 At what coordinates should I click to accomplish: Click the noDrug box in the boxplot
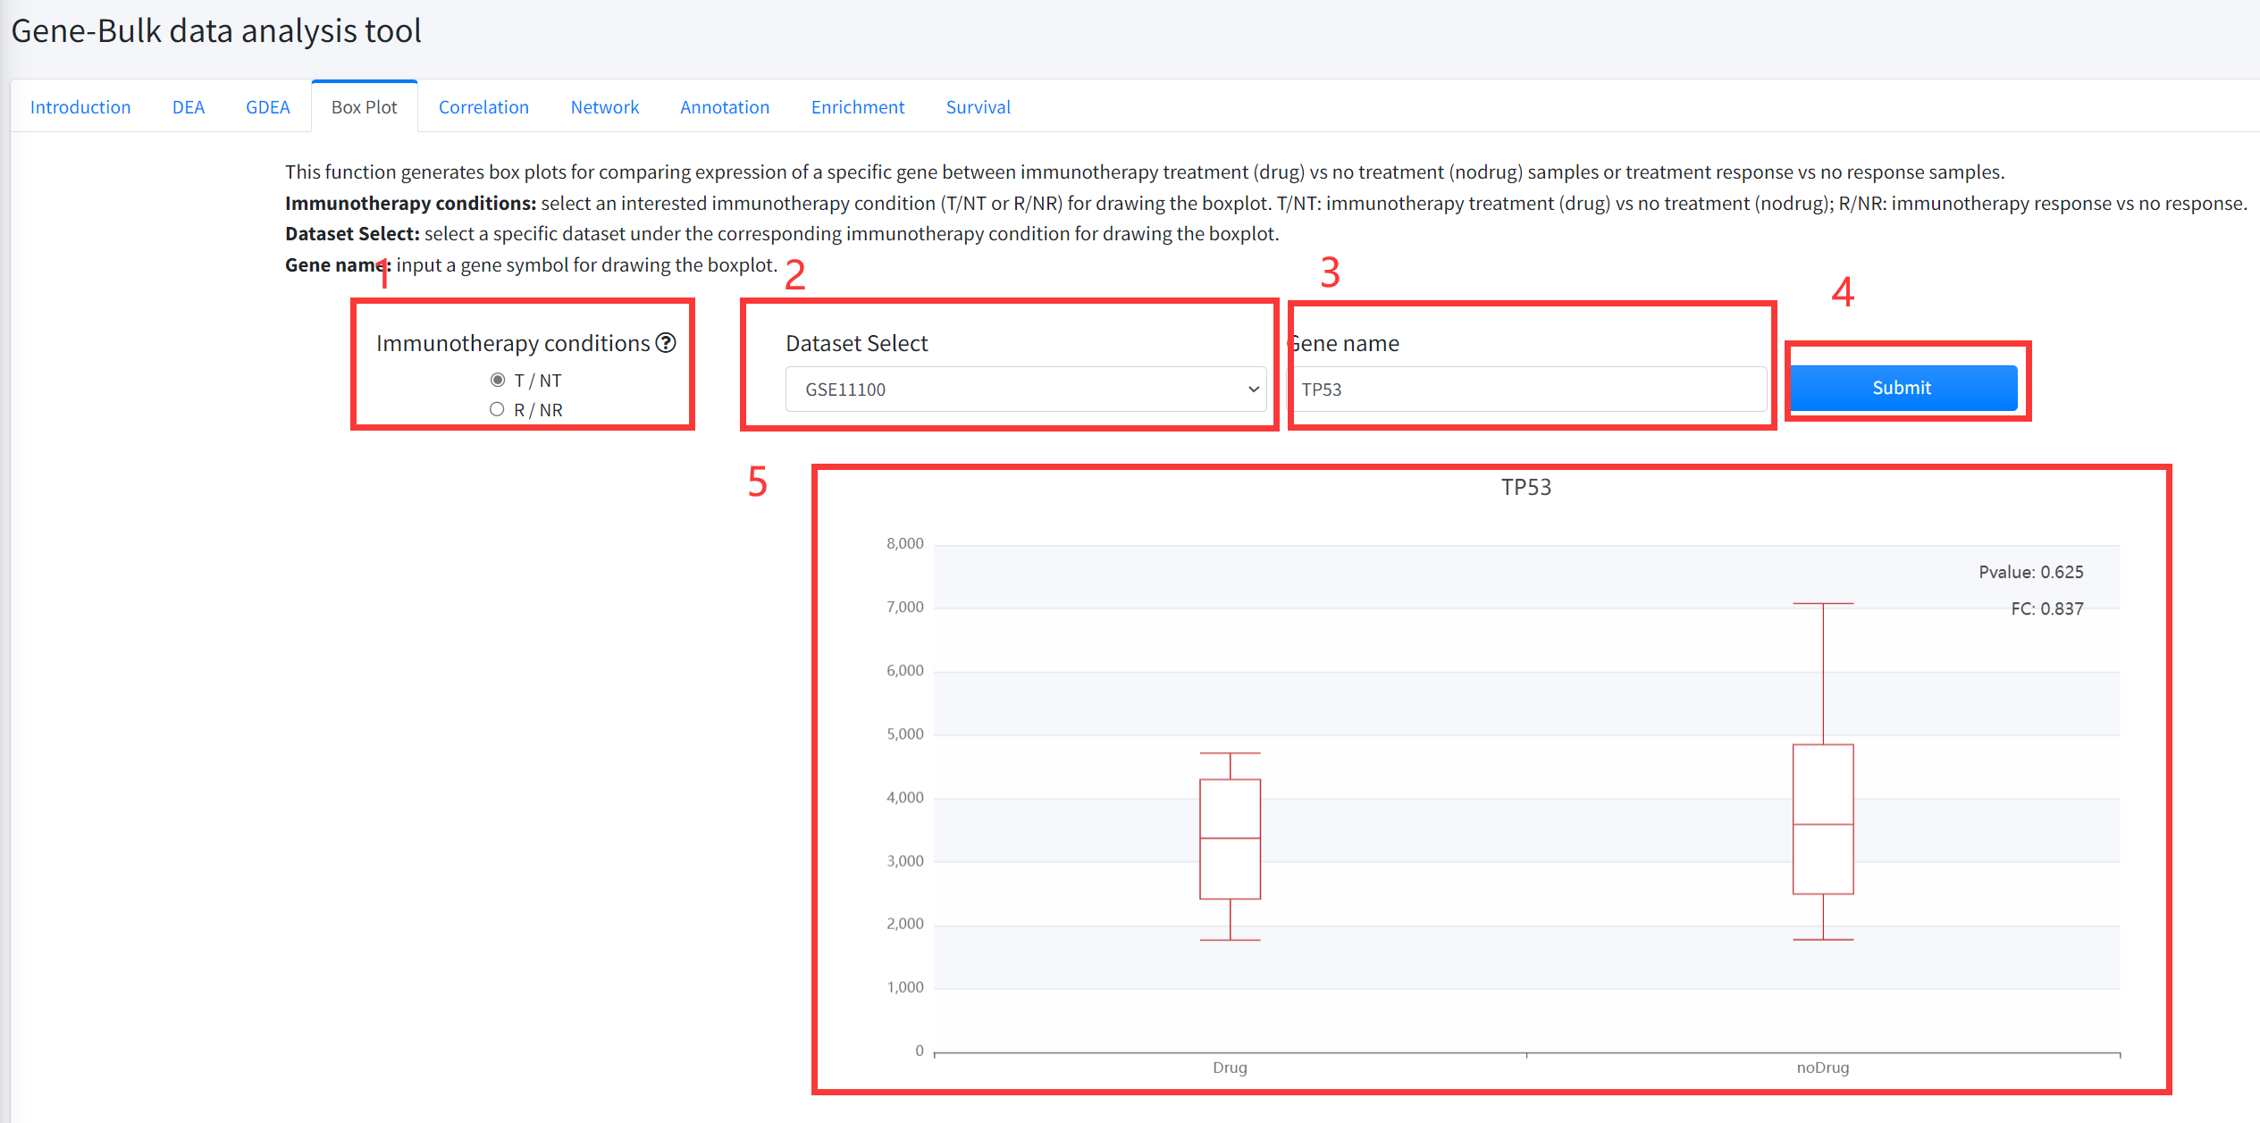tap(1823, 818)
